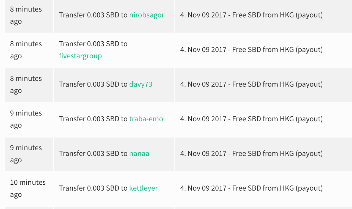Click the memo in the nanaa row
Screen dimensions: 352x209
click(251, 153)
